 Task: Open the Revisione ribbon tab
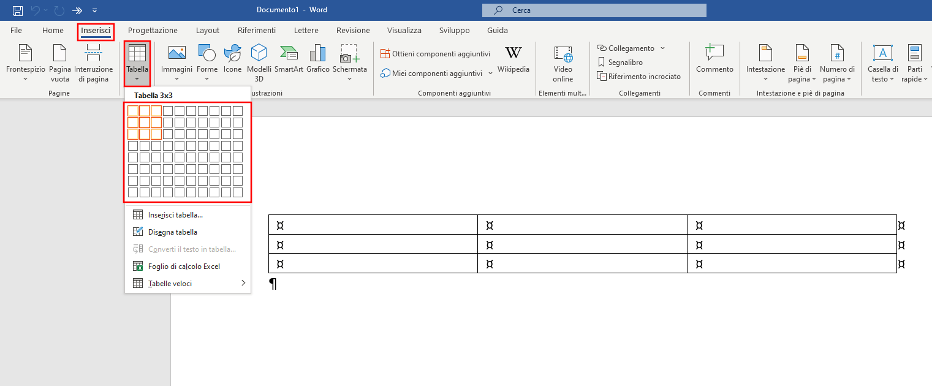pyautogui.click(x=353, y=30)
